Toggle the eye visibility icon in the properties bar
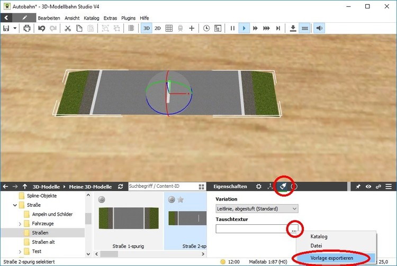This screenshot has width=397, height=266. (x=368, y=187)
